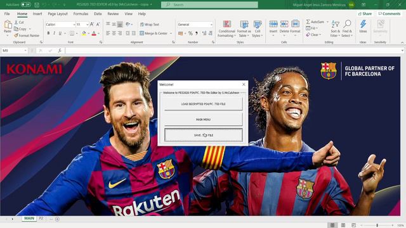Open the Comments pane button
Viewport: 406px width, 228px height.
click(x=389, y=14)
